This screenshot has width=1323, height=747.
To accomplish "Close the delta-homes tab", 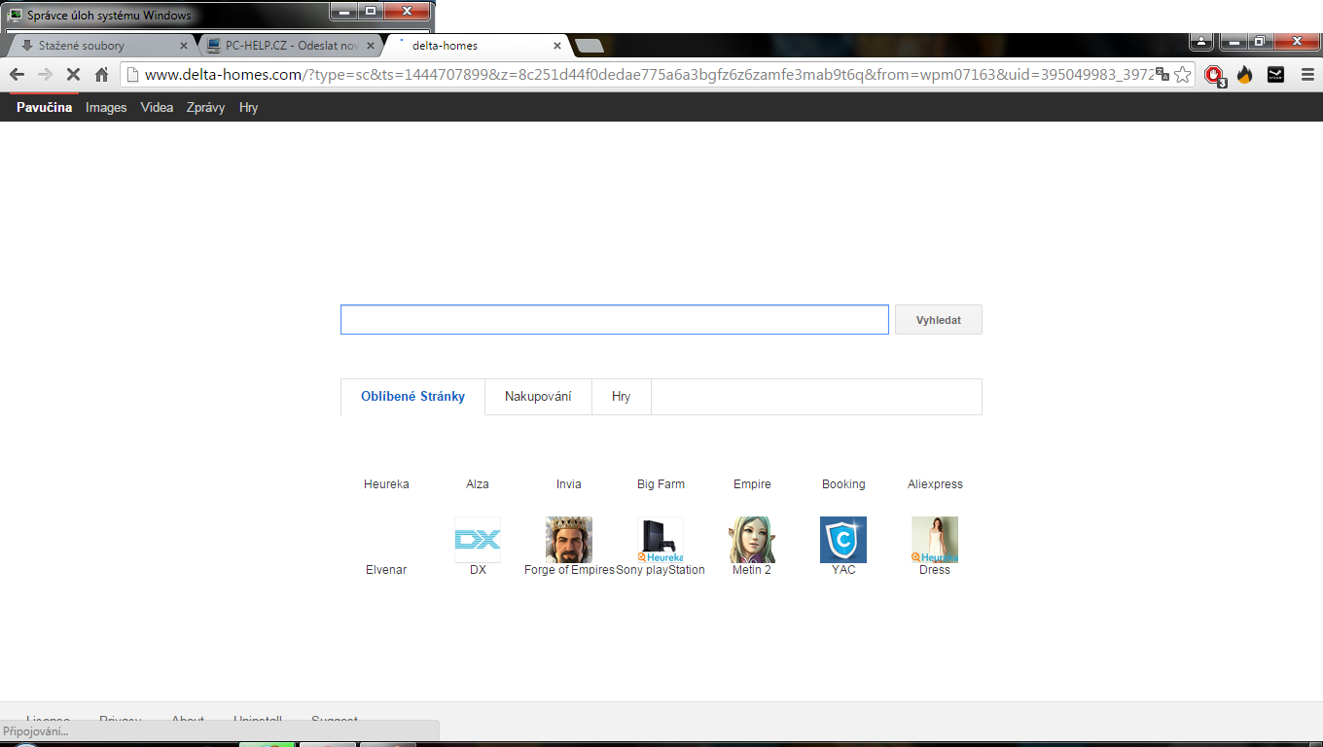I will [557, 46].
